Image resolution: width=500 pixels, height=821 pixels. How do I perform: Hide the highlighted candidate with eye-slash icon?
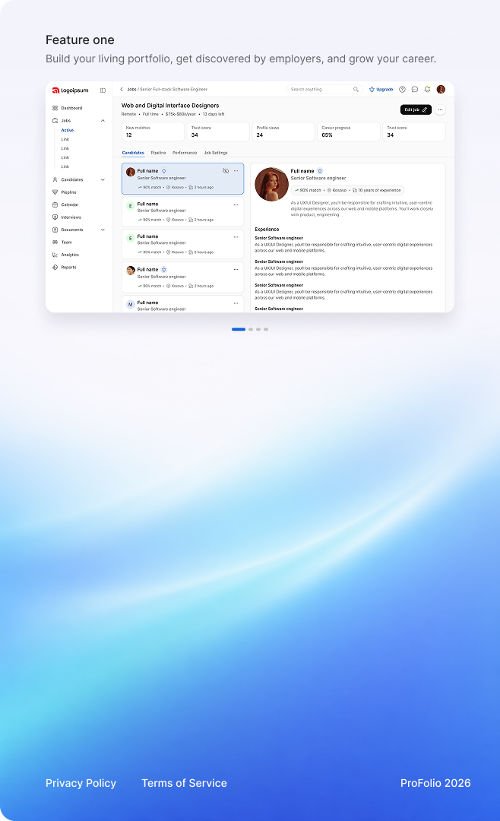(x=226, y=171)
